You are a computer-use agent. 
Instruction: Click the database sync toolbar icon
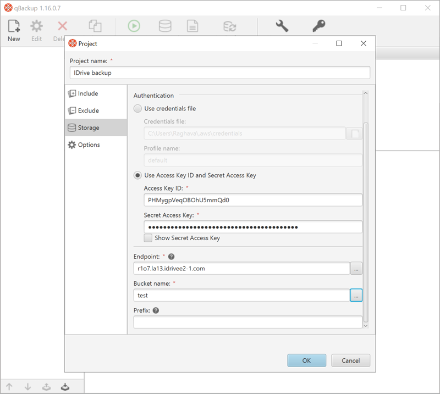230,26
